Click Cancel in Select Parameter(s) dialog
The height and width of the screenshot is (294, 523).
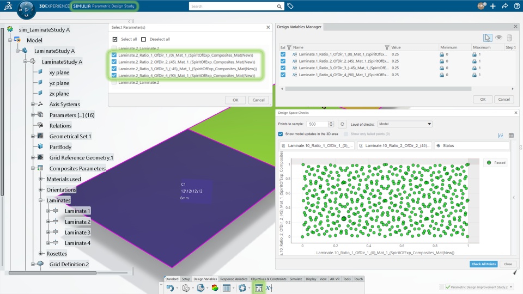click(x=258, y=100)
